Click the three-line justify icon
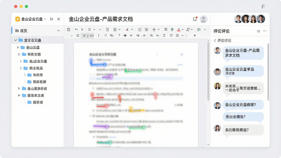The image size is (281, 158). [140, 29]
